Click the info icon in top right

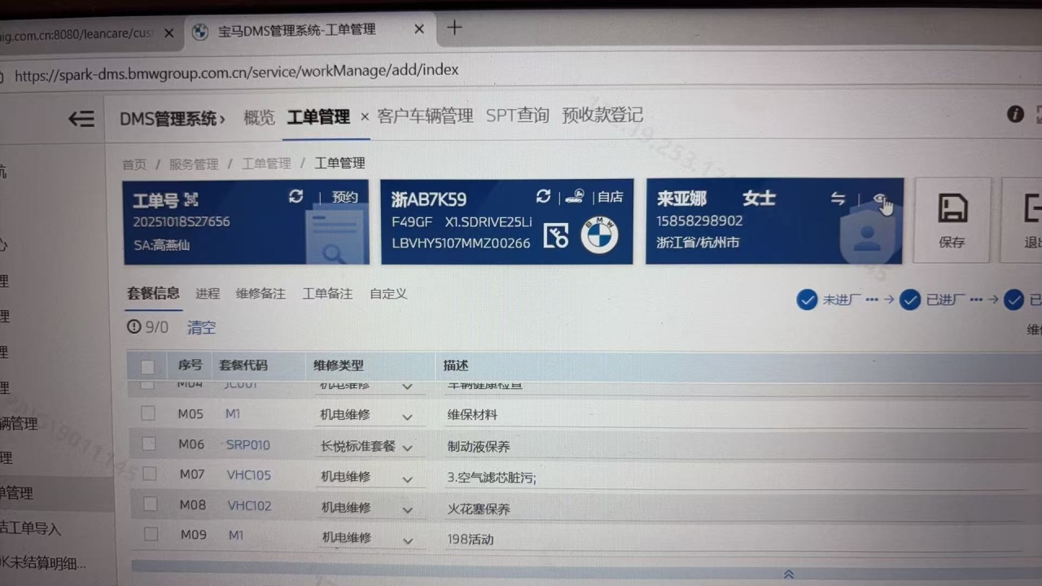click(x=1015, y=115)
